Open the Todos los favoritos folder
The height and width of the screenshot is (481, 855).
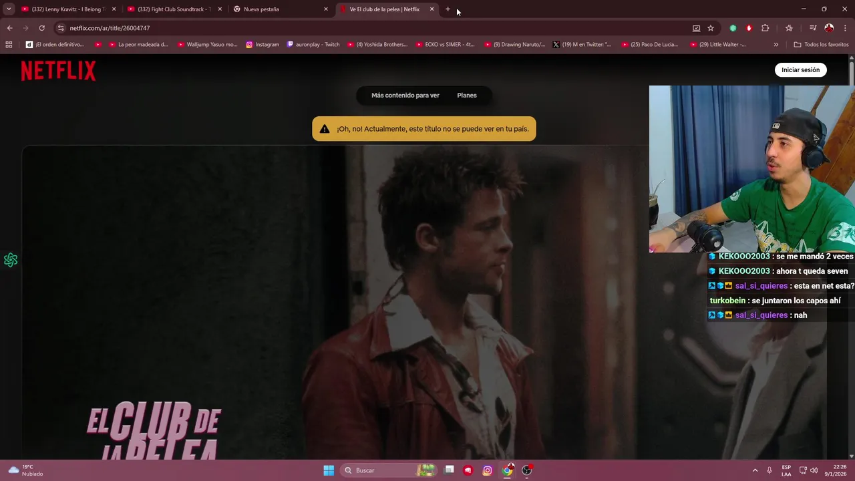click(x=821, y=45)
